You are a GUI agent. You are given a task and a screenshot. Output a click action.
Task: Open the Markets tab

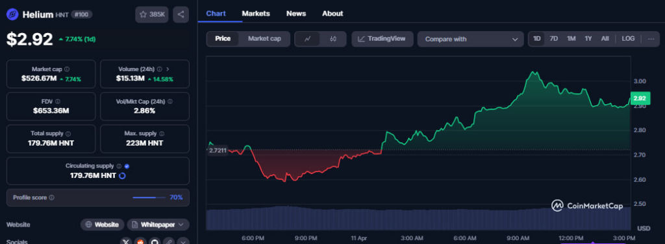256,14
